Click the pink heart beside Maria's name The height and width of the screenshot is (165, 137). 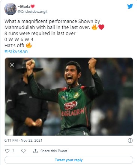tap(33, 6)
